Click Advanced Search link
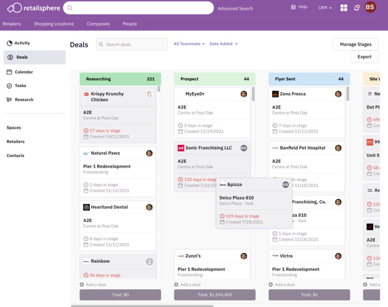The width and height of the screenshot is (388, 307). (x=235, y=8)
